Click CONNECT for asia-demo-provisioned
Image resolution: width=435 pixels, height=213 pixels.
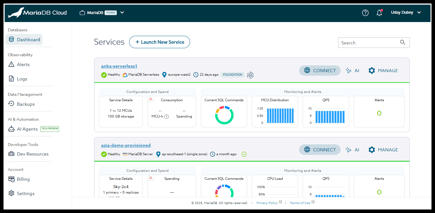(x=320, y=150)
